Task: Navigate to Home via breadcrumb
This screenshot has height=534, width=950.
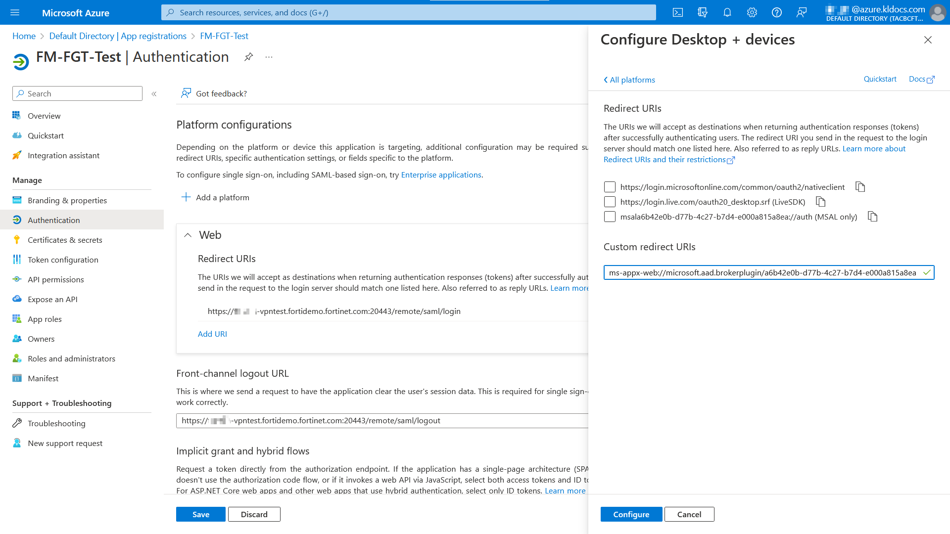Action: click(24, 36)
